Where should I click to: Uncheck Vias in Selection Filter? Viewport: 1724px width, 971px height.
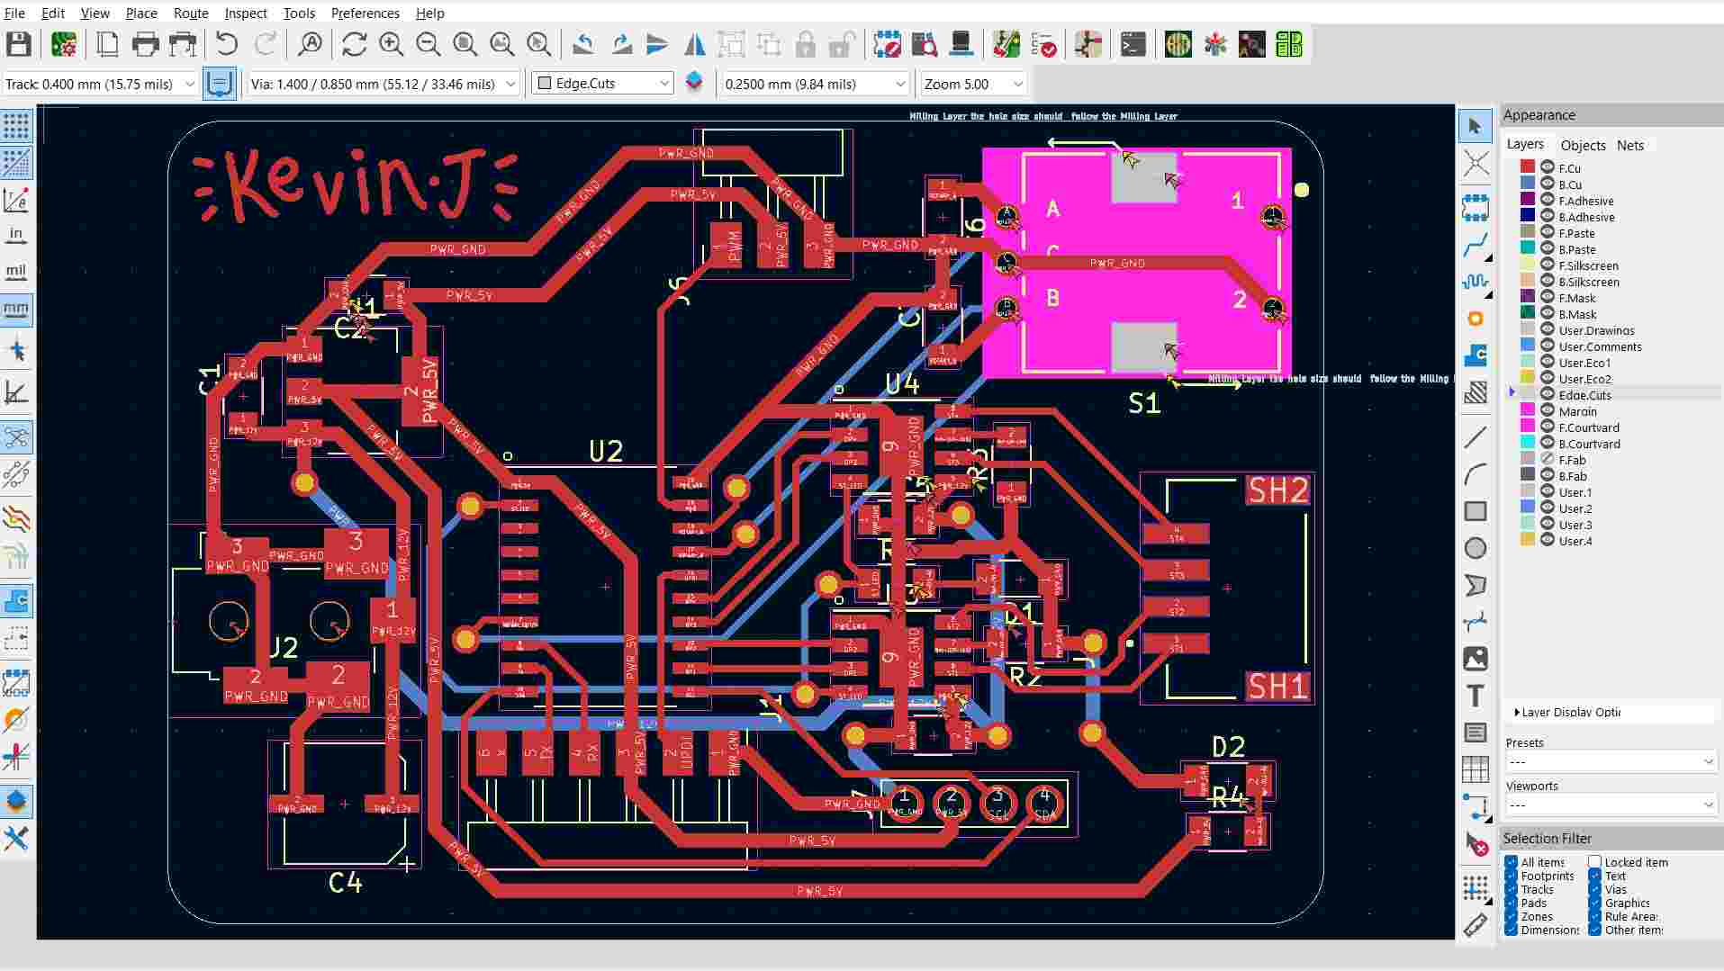[1595, 889]
